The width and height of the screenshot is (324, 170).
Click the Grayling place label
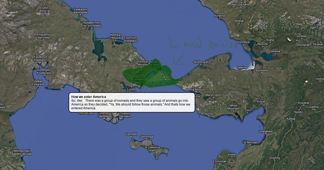click(x=275, y=158)
